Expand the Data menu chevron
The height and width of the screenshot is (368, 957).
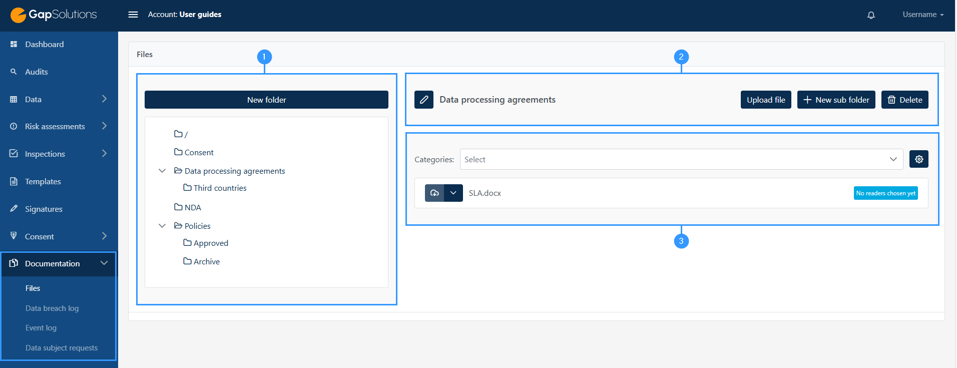(104, 99)
